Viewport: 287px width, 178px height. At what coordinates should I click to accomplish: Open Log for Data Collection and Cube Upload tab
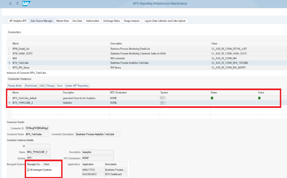[x=165, y=21]
